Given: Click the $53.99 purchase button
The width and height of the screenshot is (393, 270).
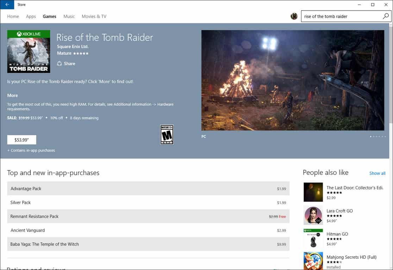Looking at the screenshot, I should [21, 140].
